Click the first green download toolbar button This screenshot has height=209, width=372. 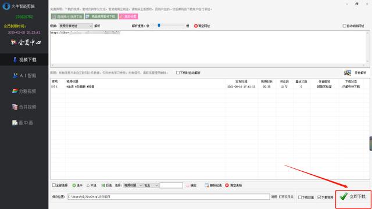click(67, 16)
